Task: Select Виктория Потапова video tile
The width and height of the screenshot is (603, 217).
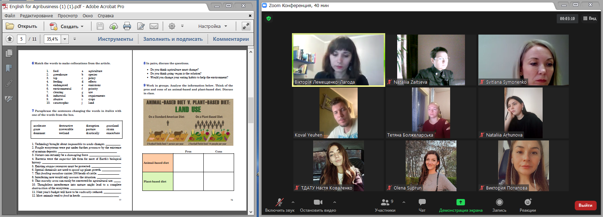Action: click(x=523, y=166)
